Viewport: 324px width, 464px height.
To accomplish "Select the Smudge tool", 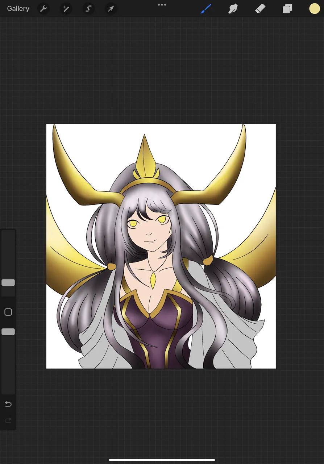I will click(233, 9).
